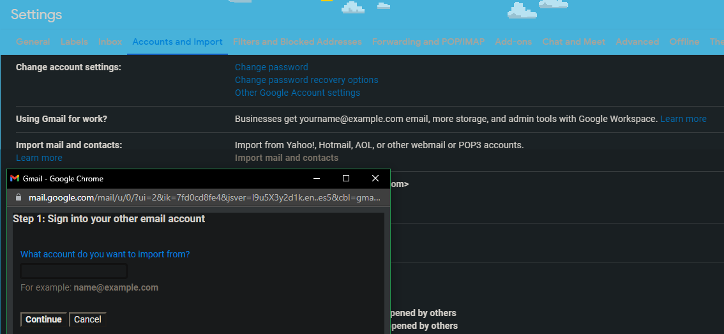Click Learn more about Google Workspace
The width and height of the screenshot is (724, 334).
pos(683,119)
